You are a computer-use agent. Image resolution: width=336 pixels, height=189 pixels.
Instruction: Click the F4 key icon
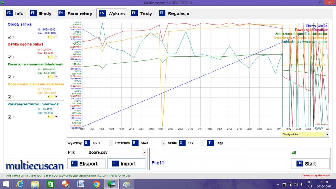tap(61, 13)
